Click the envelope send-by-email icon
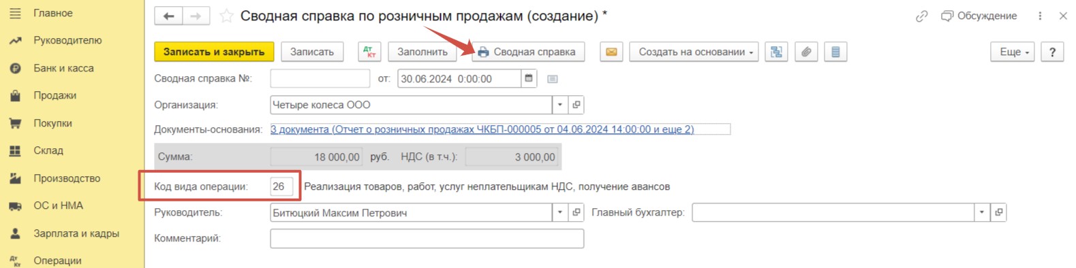 [x=611, y=52]
